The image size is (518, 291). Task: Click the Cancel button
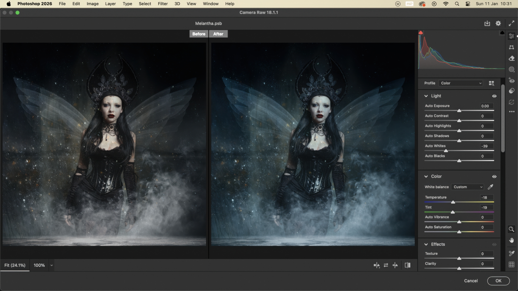pos(471,281)
